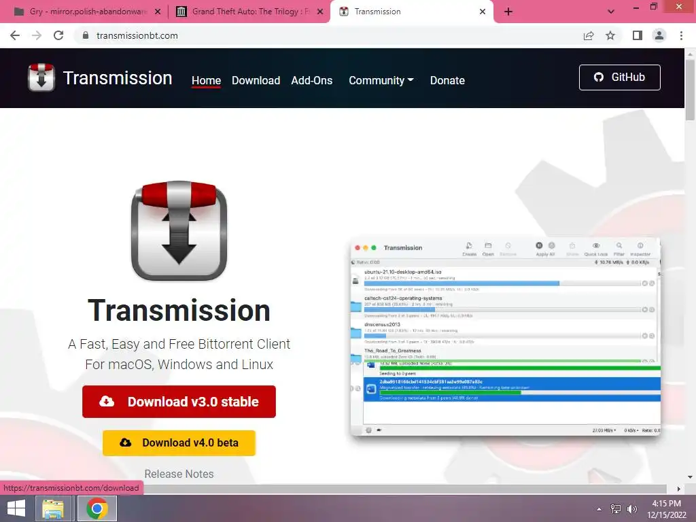Reload the page

coord(58,35)
